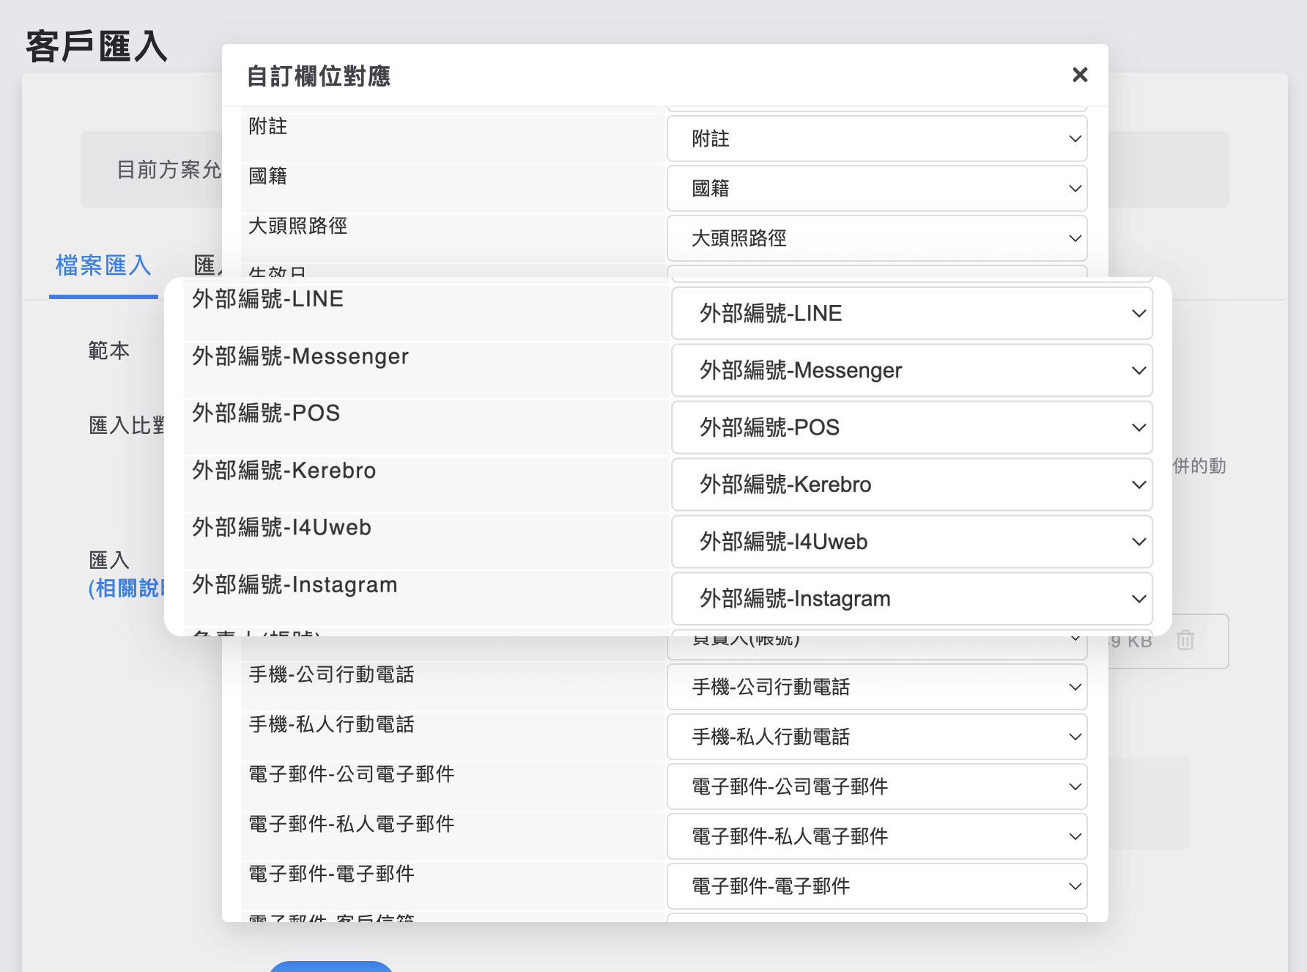Open the 附註 mapping dropdown
The image size is (1307, 972).
coord(876,139)
